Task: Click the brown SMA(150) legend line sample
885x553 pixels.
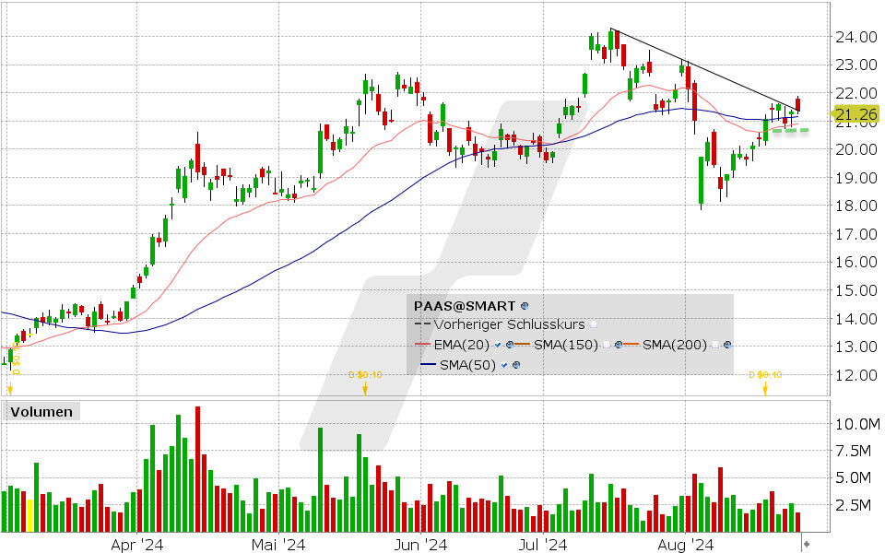Action: (x=522, y=344)
